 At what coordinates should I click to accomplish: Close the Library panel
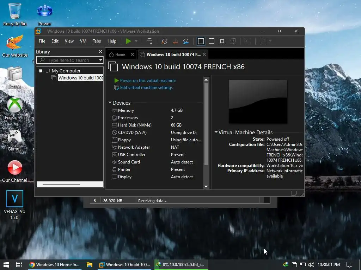pyautogui.click(x=100, y=52)
